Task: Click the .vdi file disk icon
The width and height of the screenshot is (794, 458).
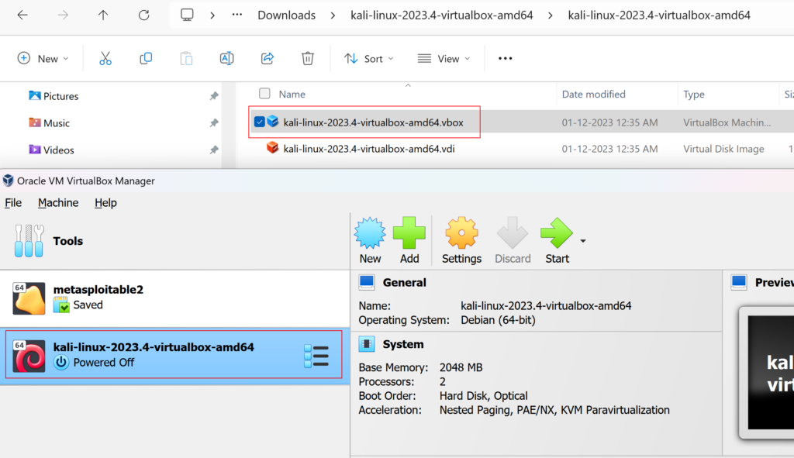Action: [x=272, y=148]
